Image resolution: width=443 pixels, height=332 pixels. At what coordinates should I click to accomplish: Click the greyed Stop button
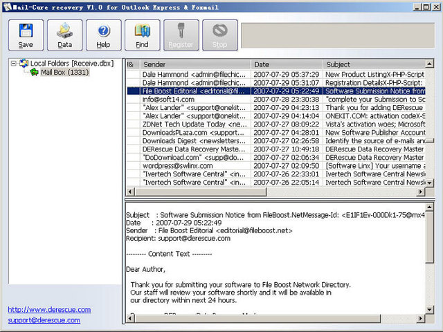pos(220,35)
